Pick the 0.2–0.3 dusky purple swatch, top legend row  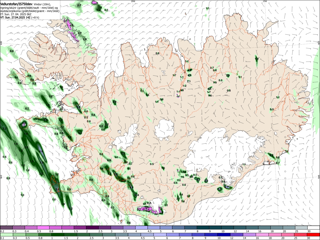click(6, 228)
